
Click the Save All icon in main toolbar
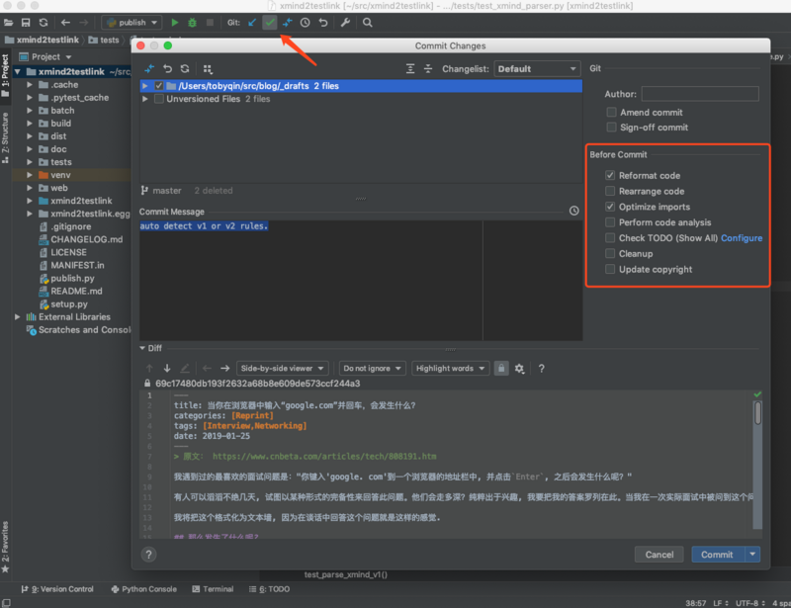(26, 23)
